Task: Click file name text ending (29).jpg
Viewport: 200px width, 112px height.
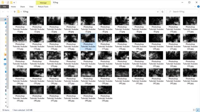Action: [122, 64]
